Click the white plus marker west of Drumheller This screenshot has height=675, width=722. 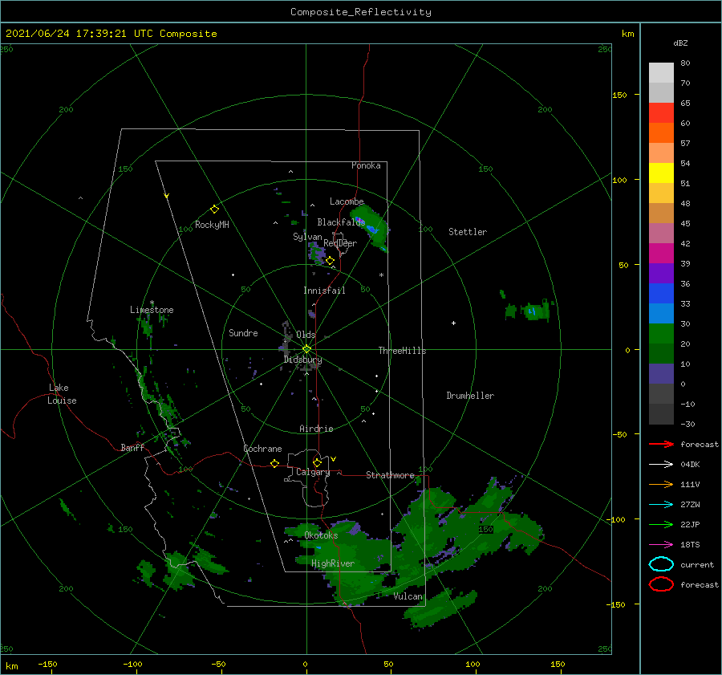coord(453,323)
